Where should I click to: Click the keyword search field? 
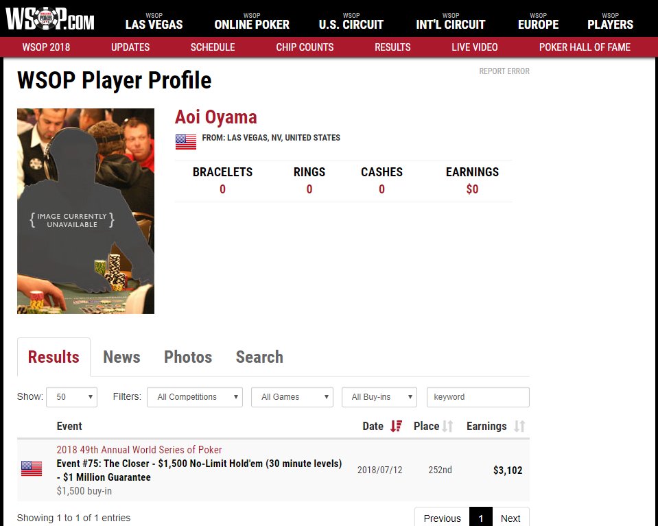(x=478, y=397)
